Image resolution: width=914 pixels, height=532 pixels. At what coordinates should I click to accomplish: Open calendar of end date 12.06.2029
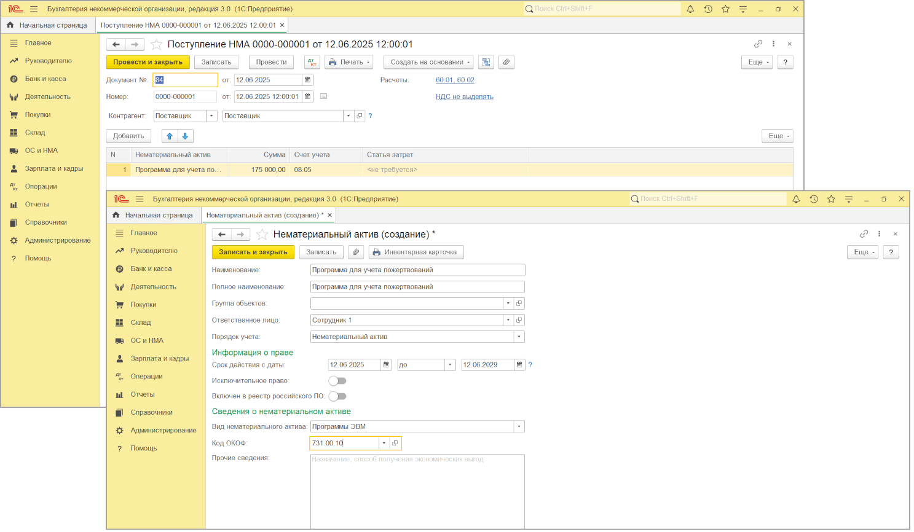pos(519,365)
